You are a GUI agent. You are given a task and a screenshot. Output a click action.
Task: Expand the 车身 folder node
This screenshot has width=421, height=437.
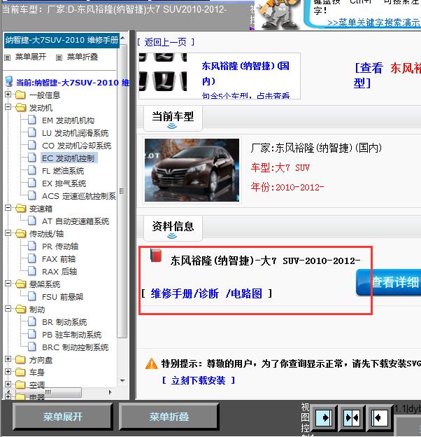pos(8,371)
